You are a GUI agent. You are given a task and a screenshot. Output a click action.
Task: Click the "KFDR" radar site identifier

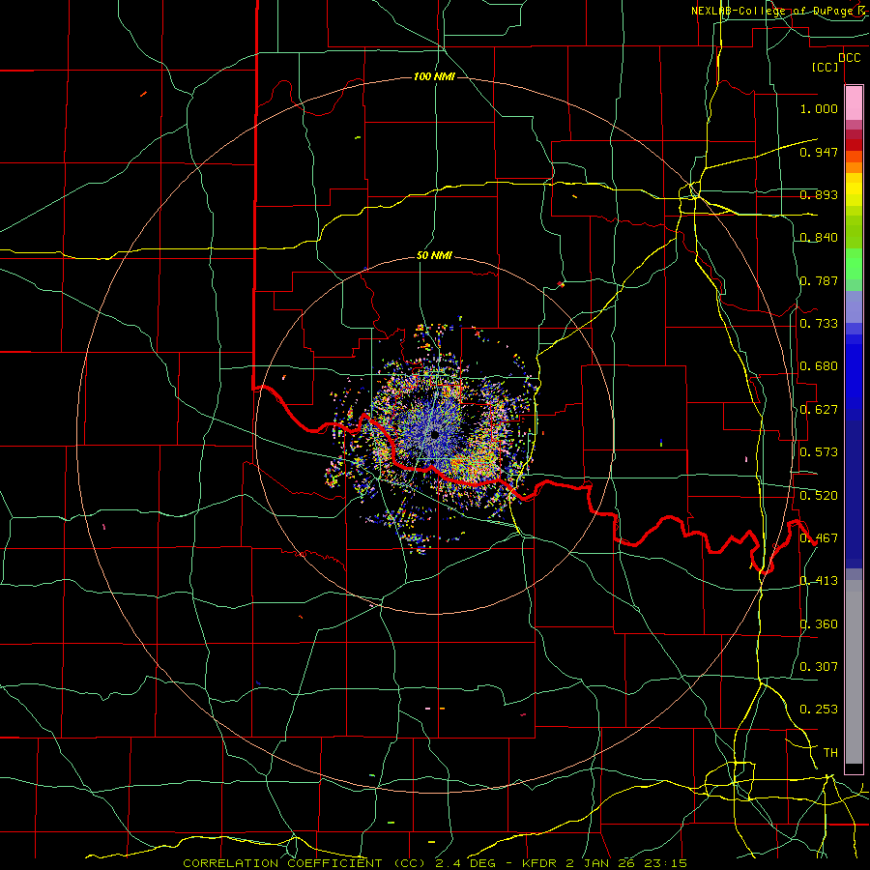(541, 863)
